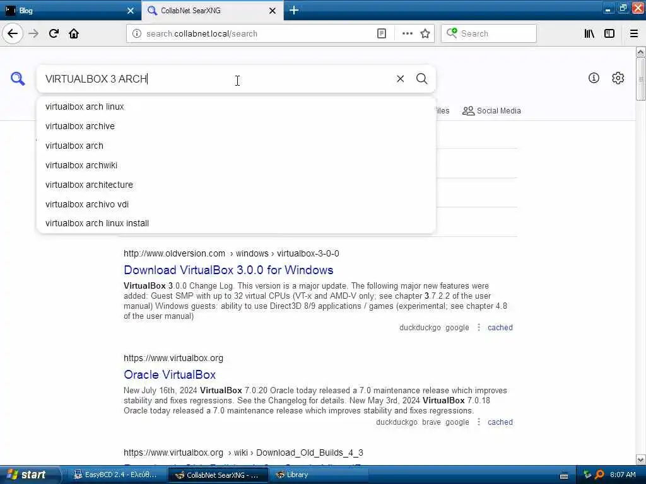
Task: Open the "Oracle VirtualBox" result
Action: (x=170, y=374)
